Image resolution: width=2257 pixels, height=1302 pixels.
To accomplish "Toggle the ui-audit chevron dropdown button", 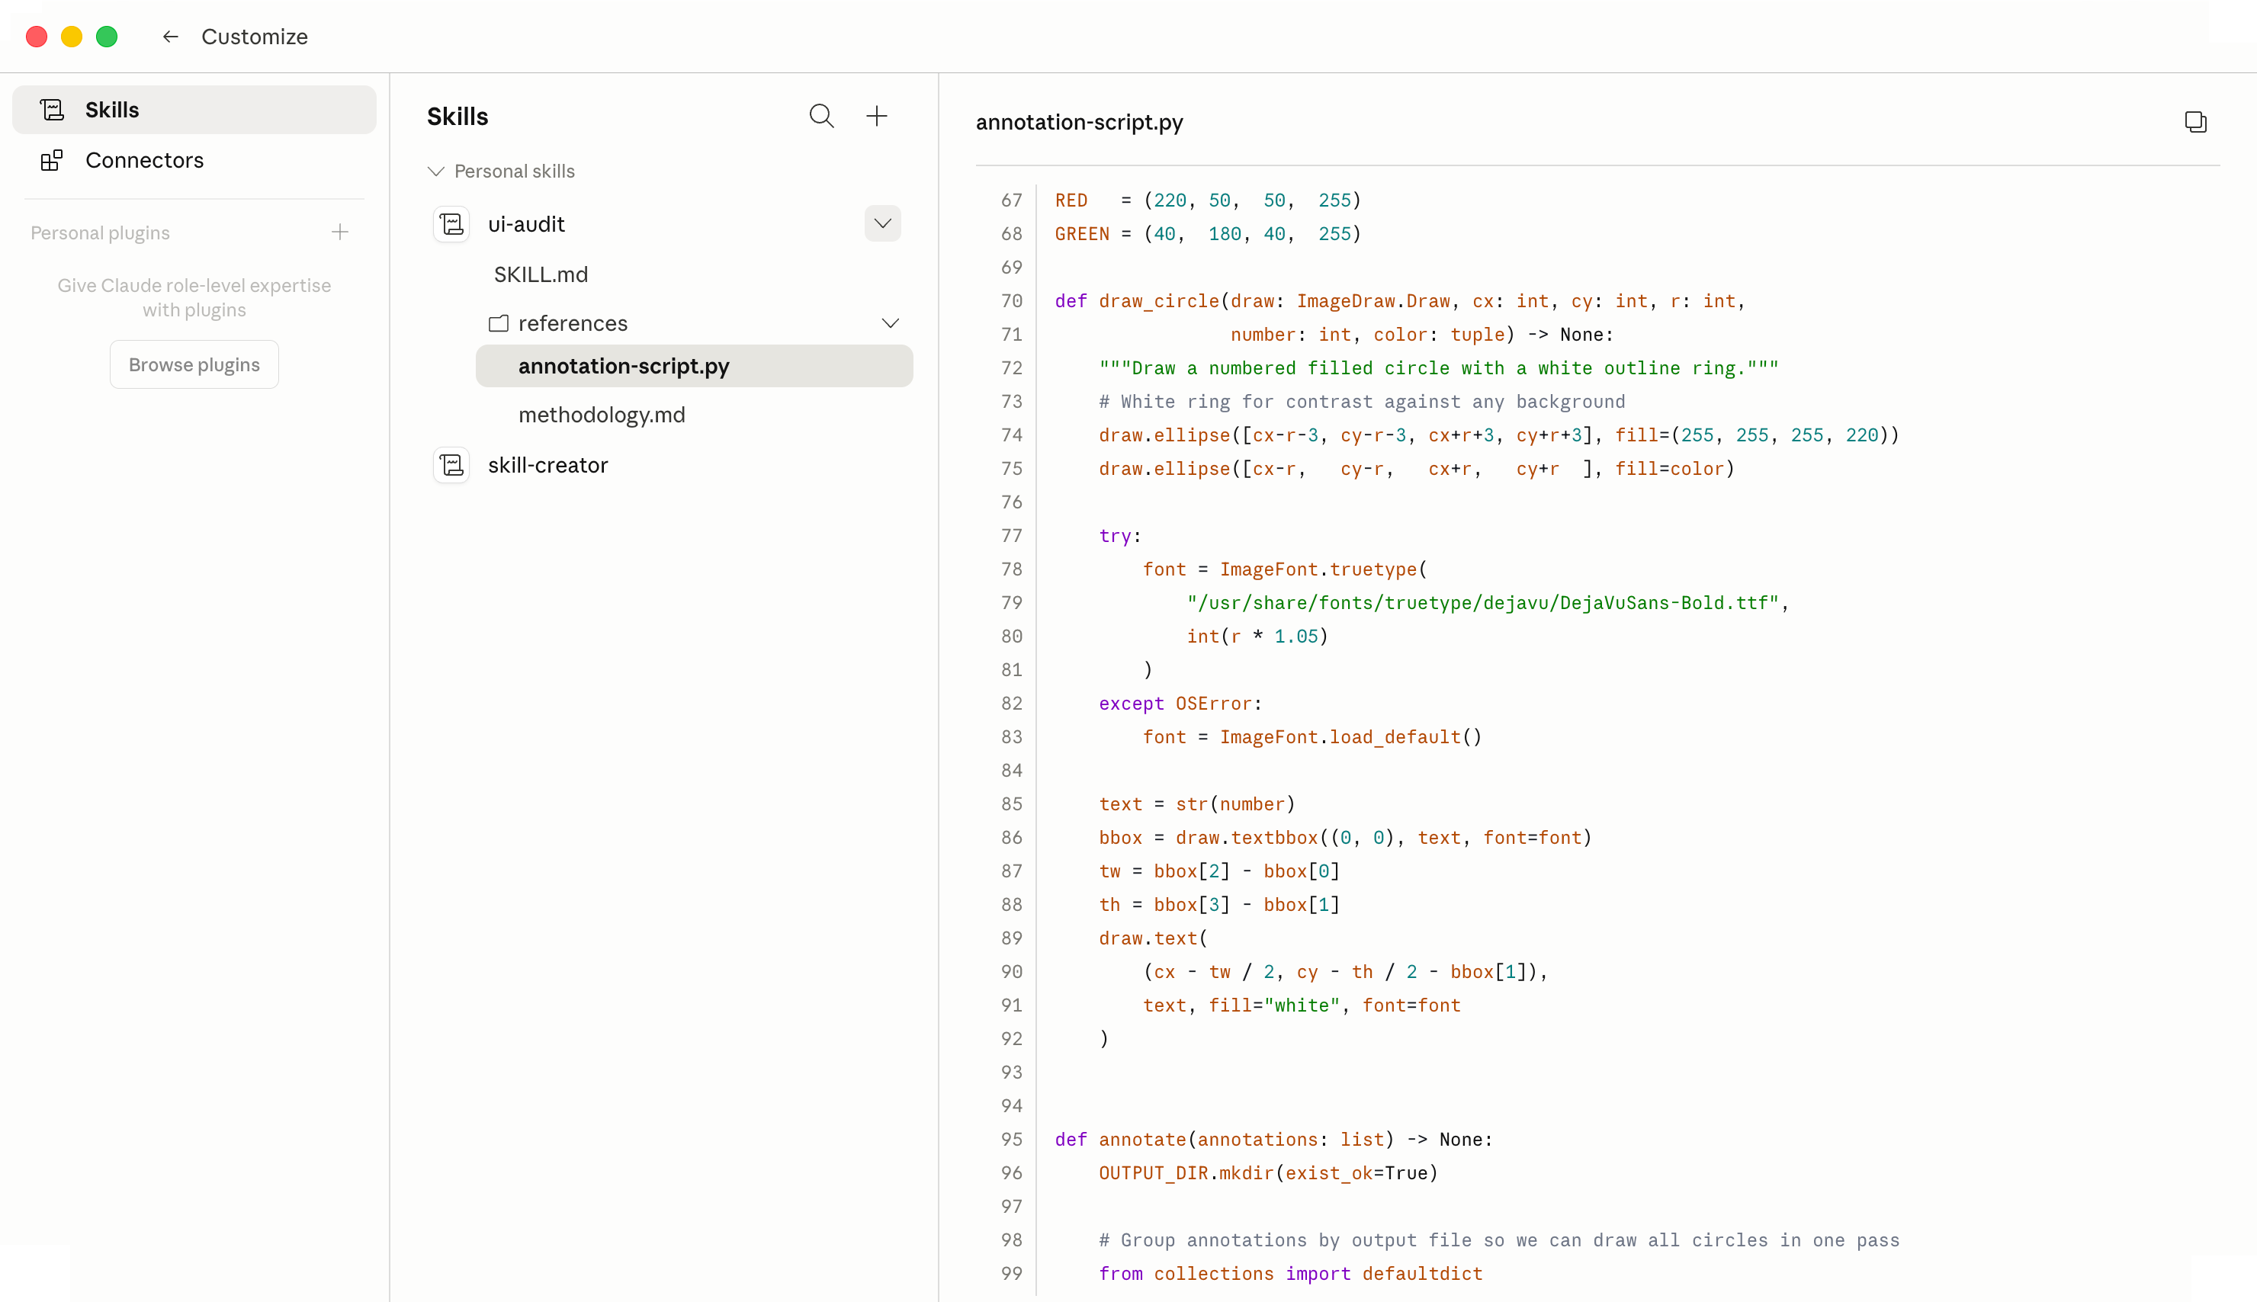I will tap(882, 223).
